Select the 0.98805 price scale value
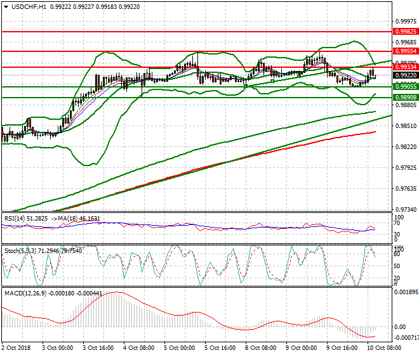The height and width of the screenshot is (355, 419). [406, 105]
